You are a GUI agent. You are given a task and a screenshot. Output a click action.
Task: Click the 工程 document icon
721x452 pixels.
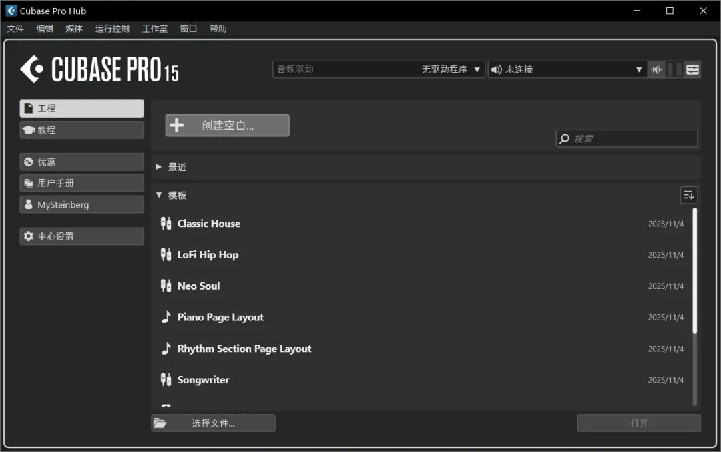29,109
